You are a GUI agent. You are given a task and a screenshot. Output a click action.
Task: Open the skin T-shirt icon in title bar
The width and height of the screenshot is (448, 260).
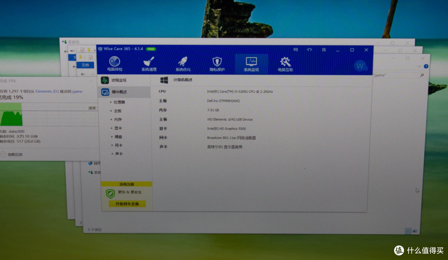(309, 50)
